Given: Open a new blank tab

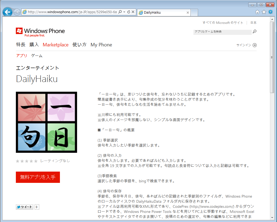Looking at the screenshot, I should (x=194, y=13).
